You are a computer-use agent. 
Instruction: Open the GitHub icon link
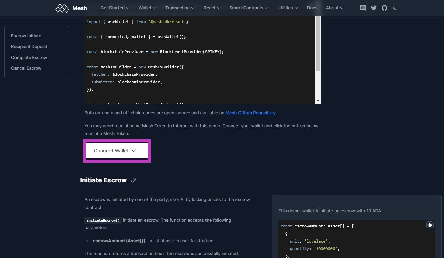tap(384, 8)
